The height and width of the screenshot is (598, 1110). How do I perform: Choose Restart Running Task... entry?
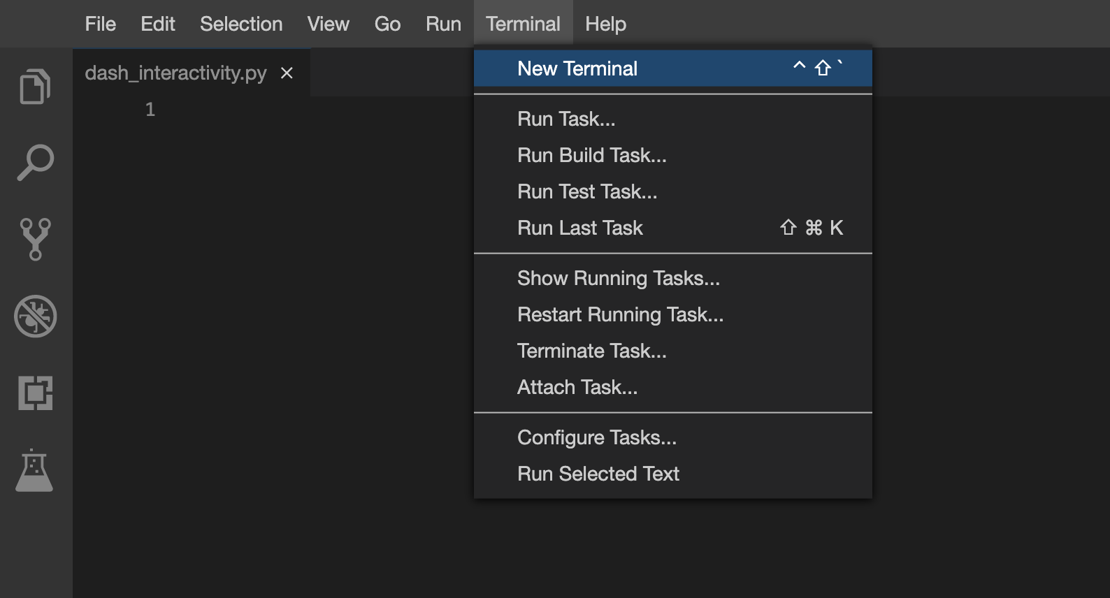620,314
